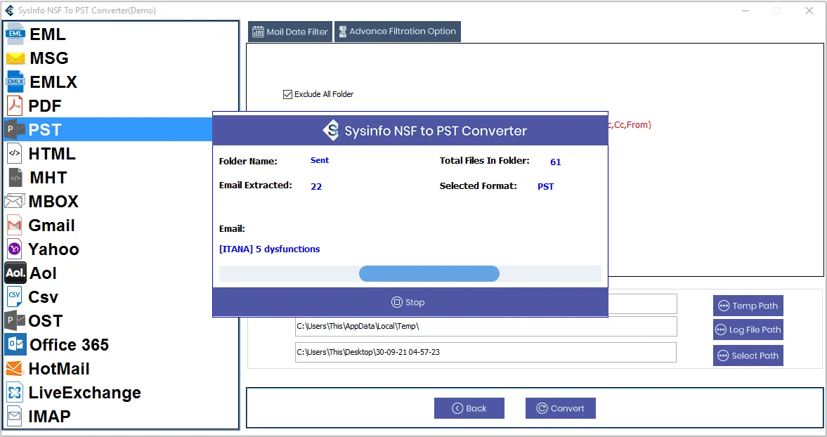Select HTML in the format list
The width and height of the screenshot is (827, 437).
(52, 154)
